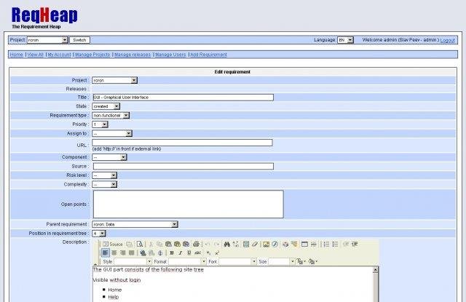466x302 pixels.
Task: Open the Text Color picker
Action: coord(301,261)
